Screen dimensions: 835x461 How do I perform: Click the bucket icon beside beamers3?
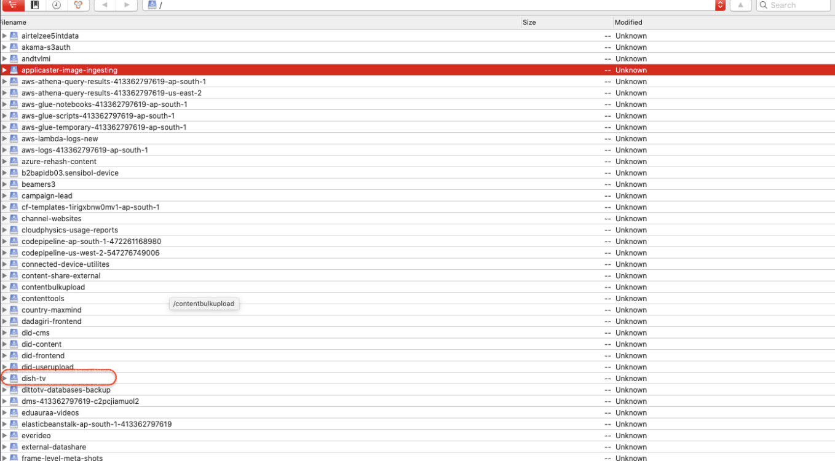coord(14,184)
